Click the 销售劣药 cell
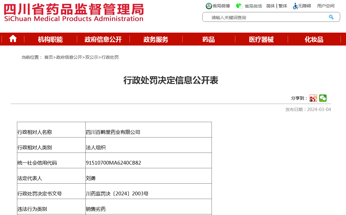The width and height of the screenshot is (346, 215). [x=149, y=207]
